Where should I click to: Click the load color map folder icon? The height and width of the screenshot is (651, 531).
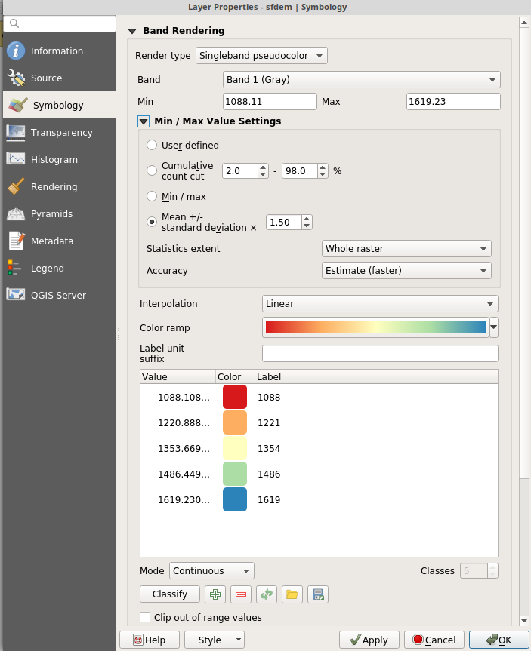click(292, 594)
